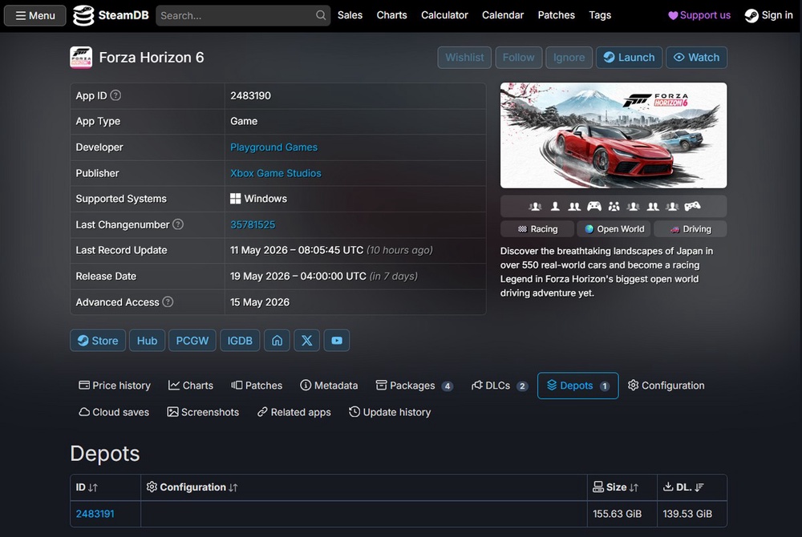Click the 139.53 GiB download cell
Viewport: 802px width, 537px height.
[692, 514]
